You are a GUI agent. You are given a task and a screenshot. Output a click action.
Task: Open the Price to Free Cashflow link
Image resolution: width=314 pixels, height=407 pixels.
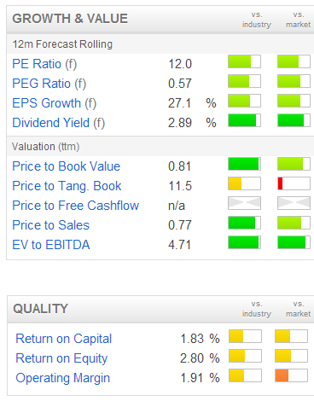(76, 206)
